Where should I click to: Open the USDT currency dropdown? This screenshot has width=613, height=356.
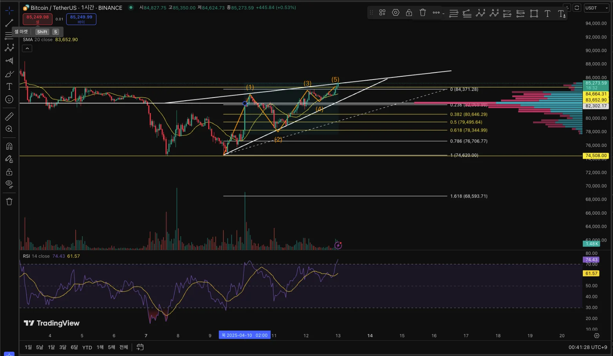point(597,8)
